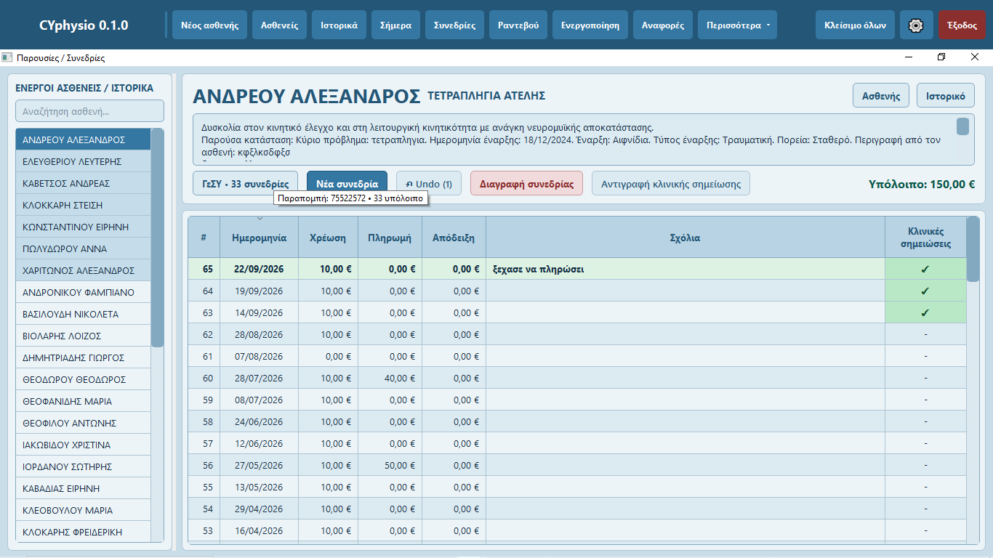993x558 pixels.
Task: Select patient ΒΙΟΛΑΡΗΣ ΛΟΙΖΟΣ
Action: pos(83,336)
